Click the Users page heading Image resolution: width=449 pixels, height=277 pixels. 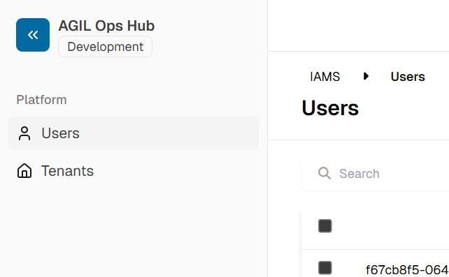(330, 108)
